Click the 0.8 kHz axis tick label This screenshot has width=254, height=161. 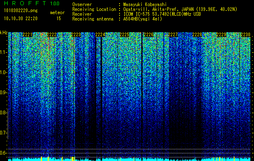(x=3, y=113)
